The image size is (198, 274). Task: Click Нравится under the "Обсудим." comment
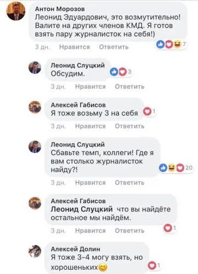click(x=90, y=87)
